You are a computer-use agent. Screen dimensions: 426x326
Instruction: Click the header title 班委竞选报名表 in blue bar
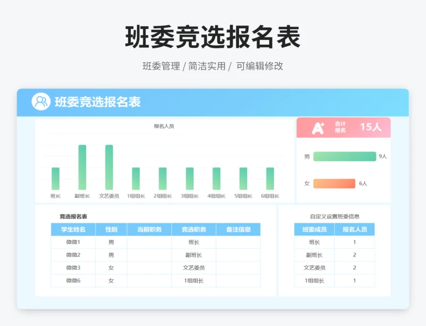[97, 102]
